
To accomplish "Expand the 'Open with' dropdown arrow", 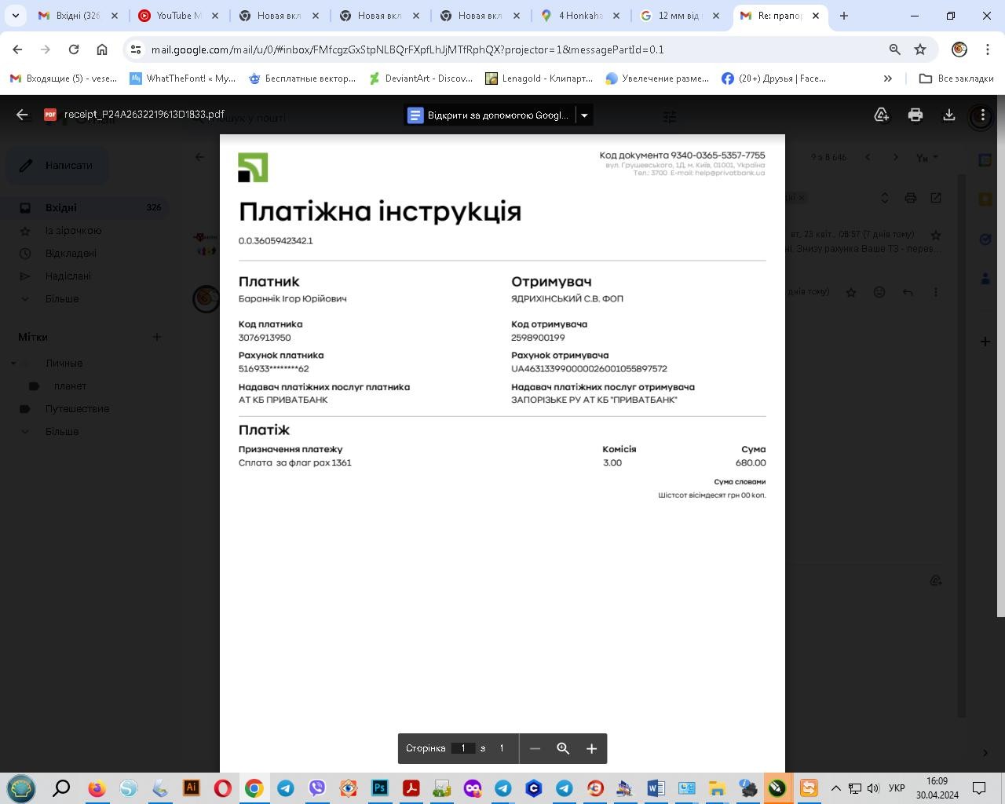I will point(584,115).
